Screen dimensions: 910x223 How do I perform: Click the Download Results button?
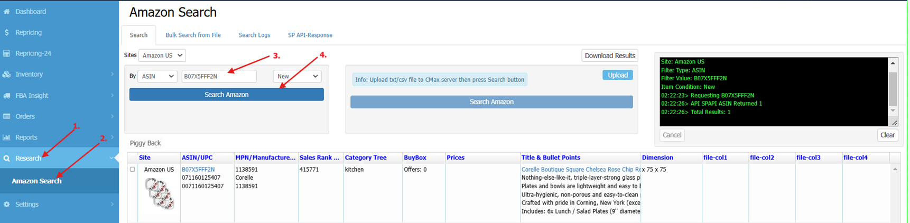tap(609, 56)
